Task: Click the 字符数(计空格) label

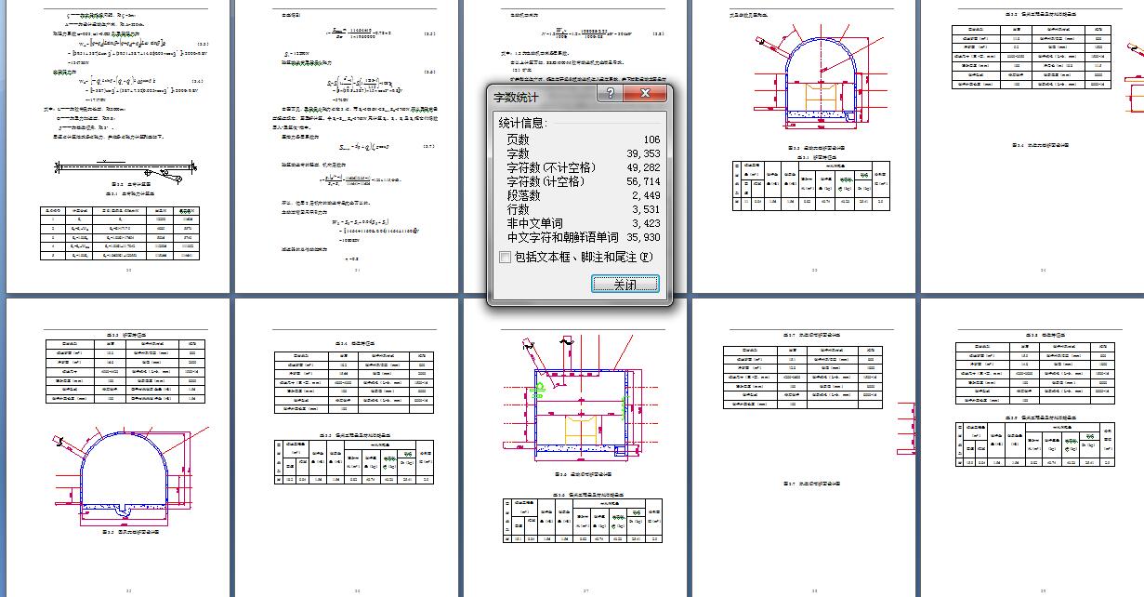Action: (546, 181)
